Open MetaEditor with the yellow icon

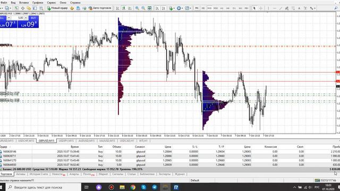[72, 8]
